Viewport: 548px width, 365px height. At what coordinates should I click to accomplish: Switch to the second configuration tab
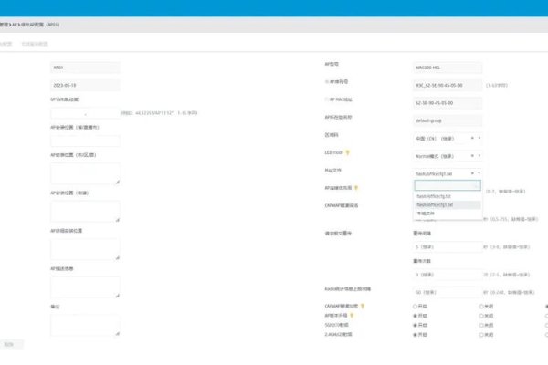[x=35, y=44]
